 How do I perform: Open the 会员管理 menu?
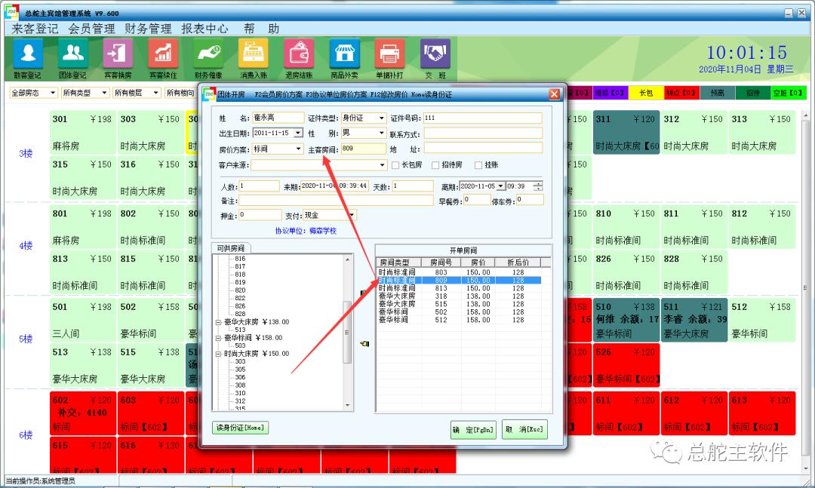pos(91,29)
